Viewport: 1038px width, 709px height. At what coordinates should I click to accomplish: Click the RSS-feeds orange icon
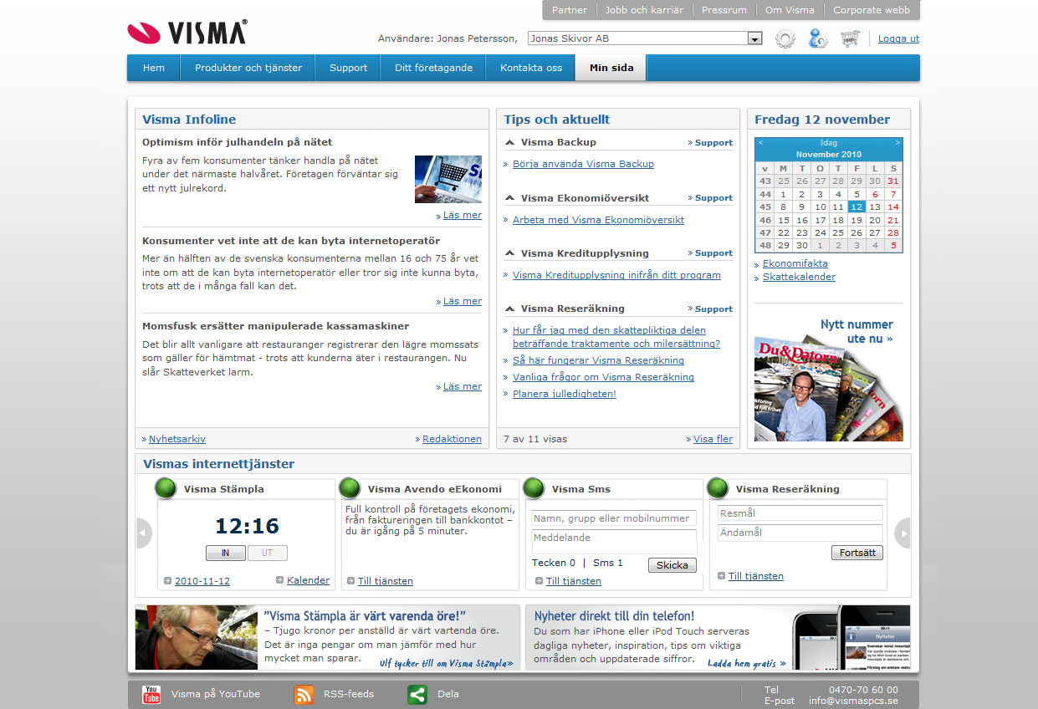tap(304, 694)
